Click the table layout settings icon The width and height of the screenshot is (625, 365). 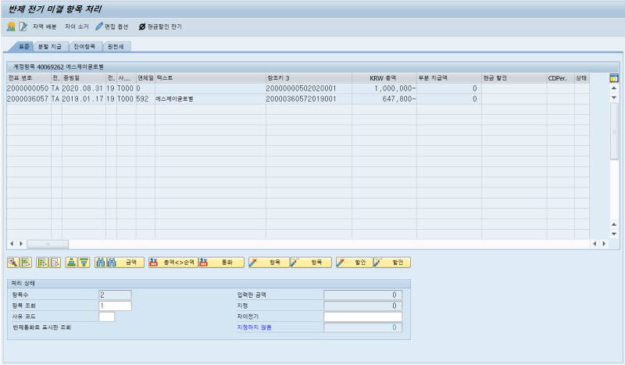pyautogui.click(x=614, y=78)
